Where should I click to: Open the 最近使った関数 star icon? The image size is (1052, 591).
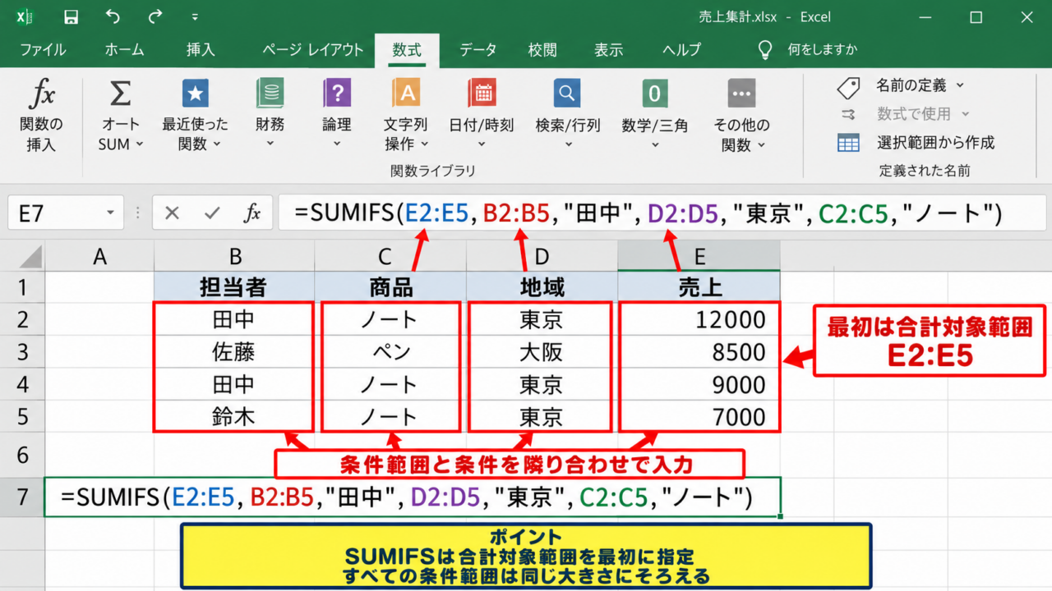point(195,94)
